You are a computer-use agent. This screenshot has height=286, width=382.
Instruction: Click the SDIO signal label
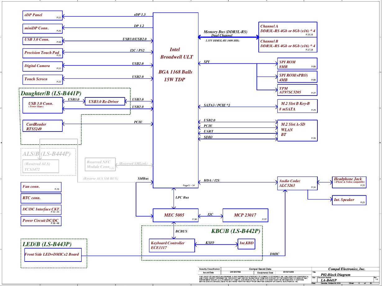pos(208,137)
